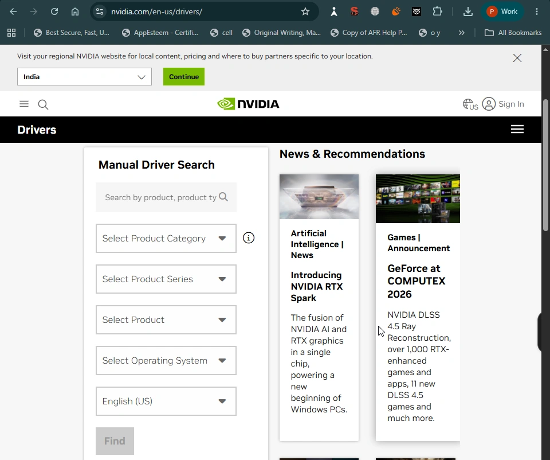Bookmark this page with star icon
This screenshot has height=460, width=550.
305,11
